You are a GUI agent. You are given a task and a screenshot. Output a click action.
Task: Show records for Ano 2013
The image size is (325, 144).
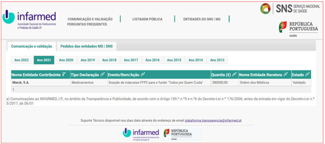pyautogui.click(x=217, y=60)
